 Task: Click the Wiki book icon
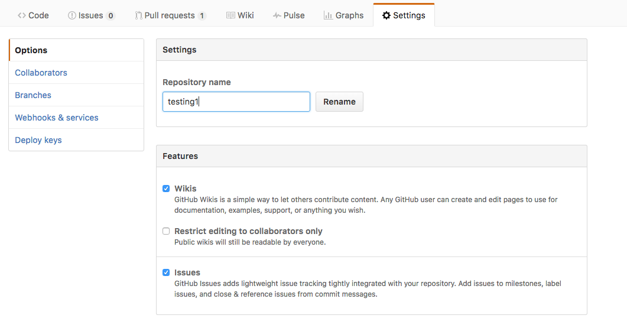(x=230, y=15)
